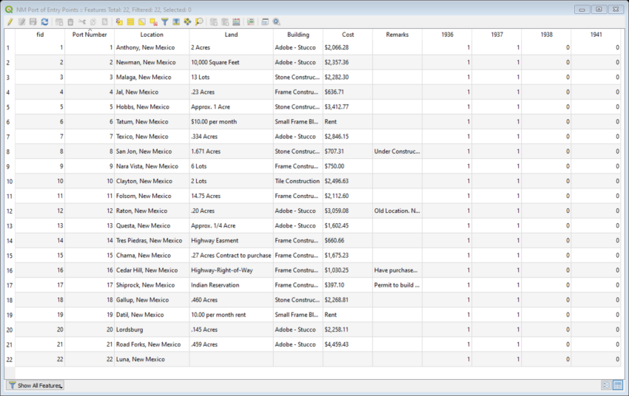The height and width of the screenshot is (396, 629).
Task: Click Filter/Select features using form funnel icon
Action: click(165, 22)
